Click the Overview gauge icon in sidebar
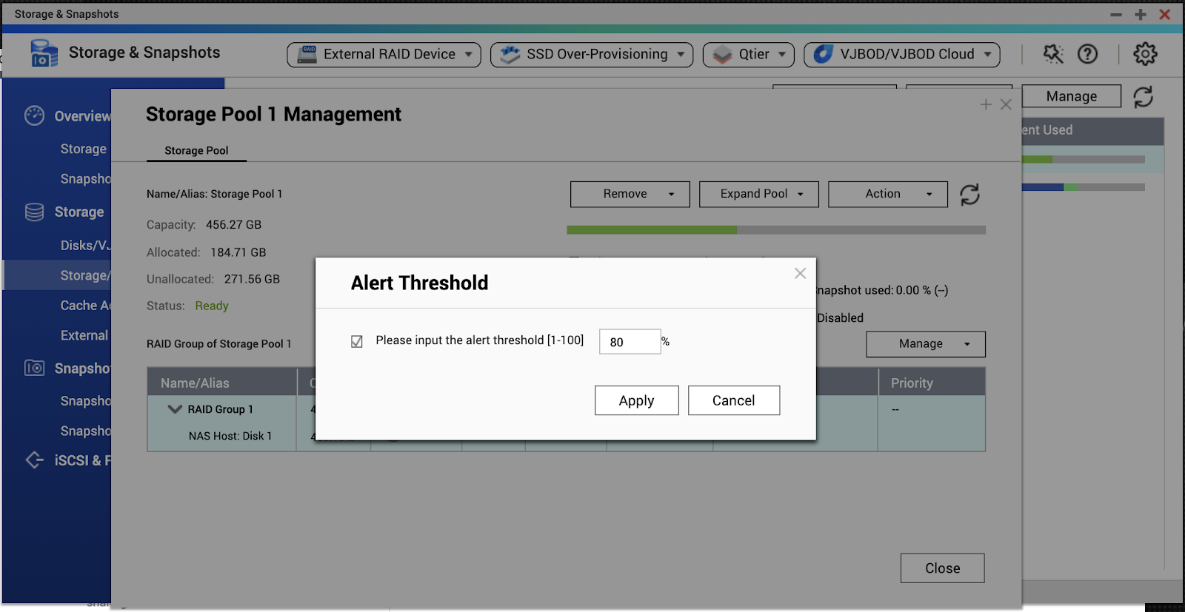The image size is (1185, 612). click(x=34, y=116)
